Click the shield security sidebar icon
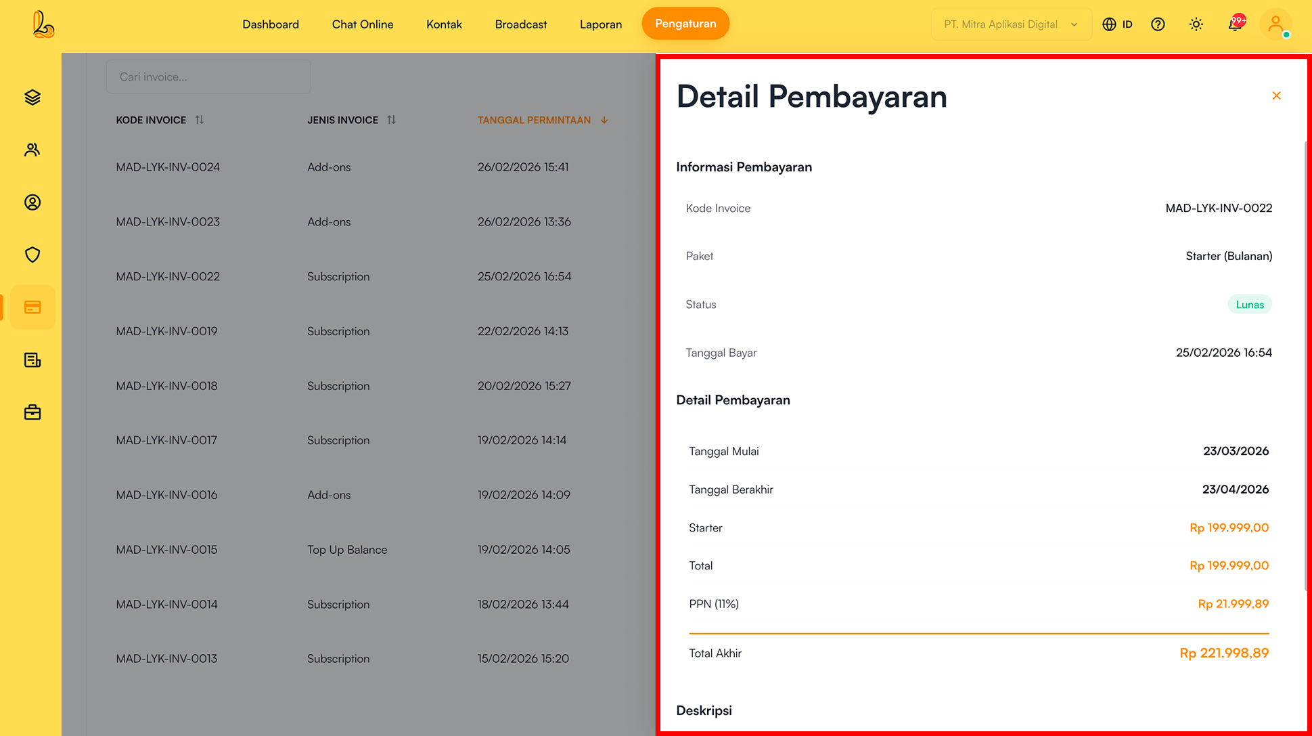Screen dimensions: 1312x736 pos(32,255)
